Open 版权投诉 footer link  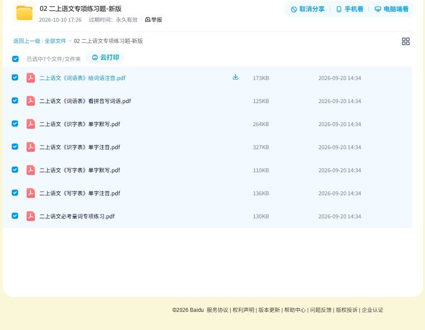click(347, 310)
